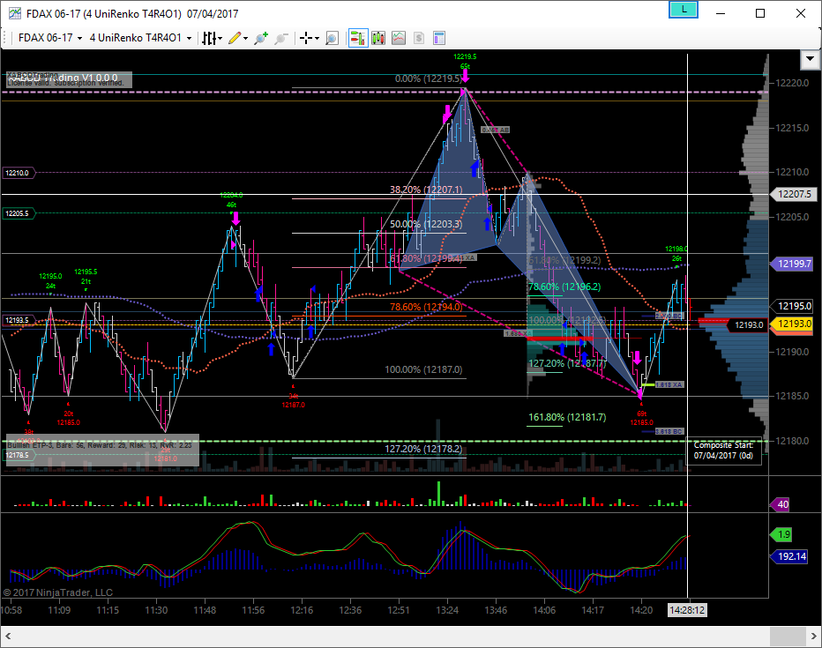Expand the drawing tools dropdown arrow
This screenshot has width=822, height=648.
point(245,38)
